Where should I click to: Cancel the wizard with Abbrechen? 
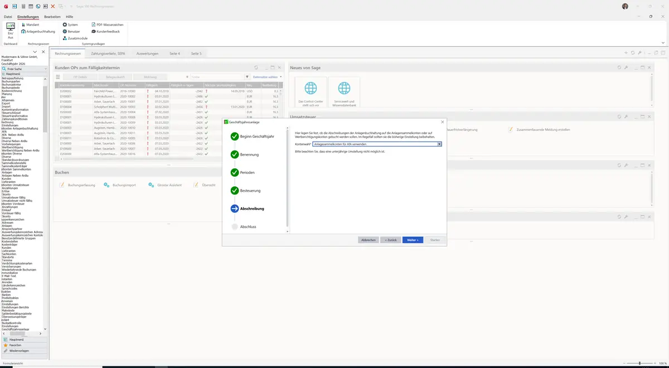(368, 240)
